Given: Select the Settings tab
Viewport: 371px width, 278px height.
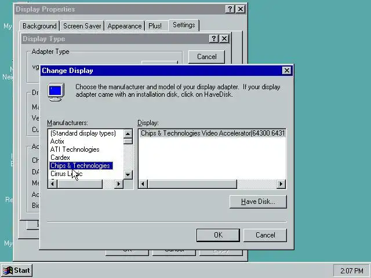Looking at the screenshot, I should tap(184, 25).
